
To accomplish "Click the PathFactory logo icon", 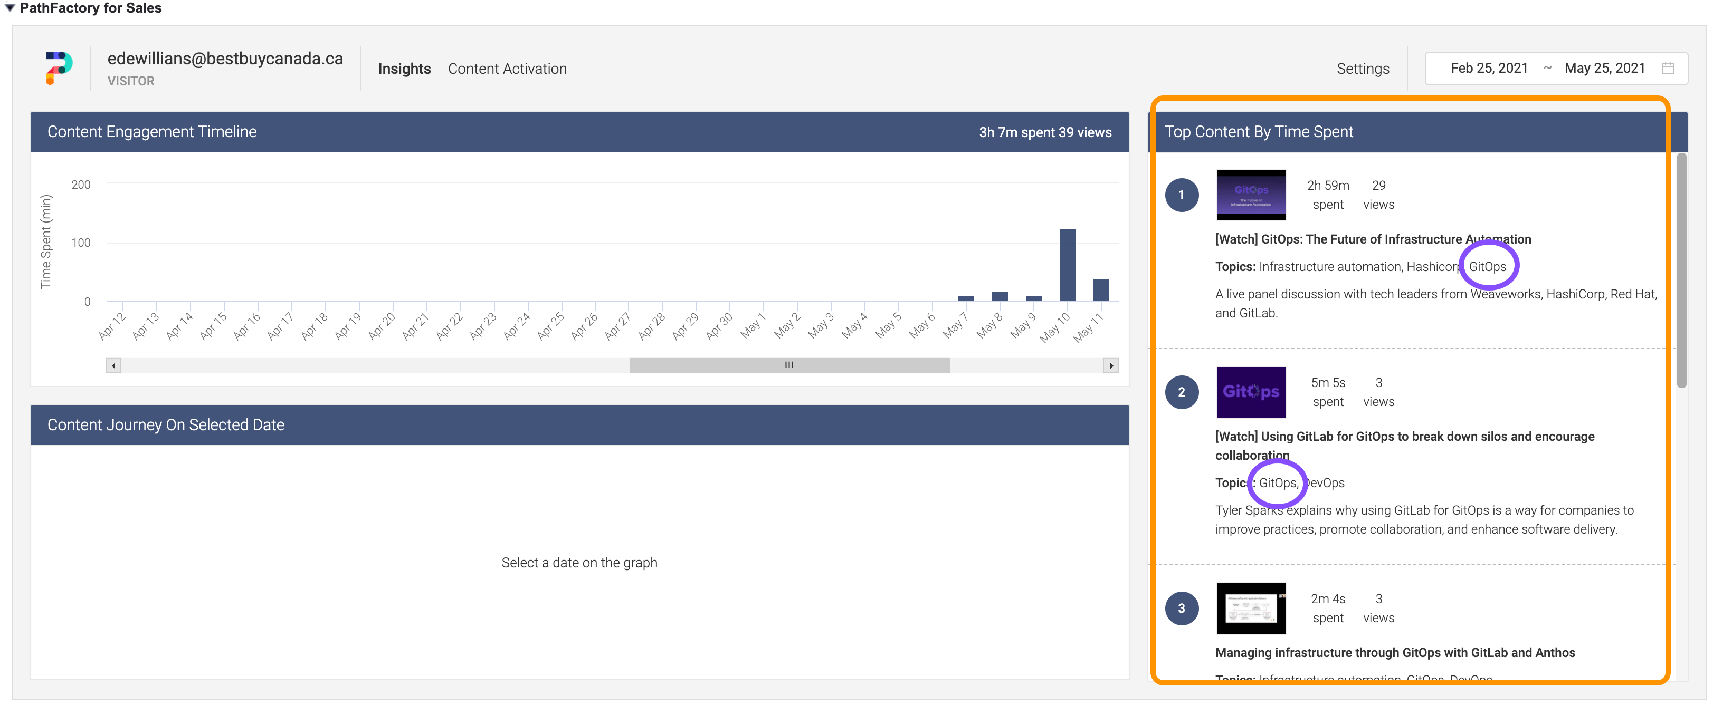I will [59, 68].
